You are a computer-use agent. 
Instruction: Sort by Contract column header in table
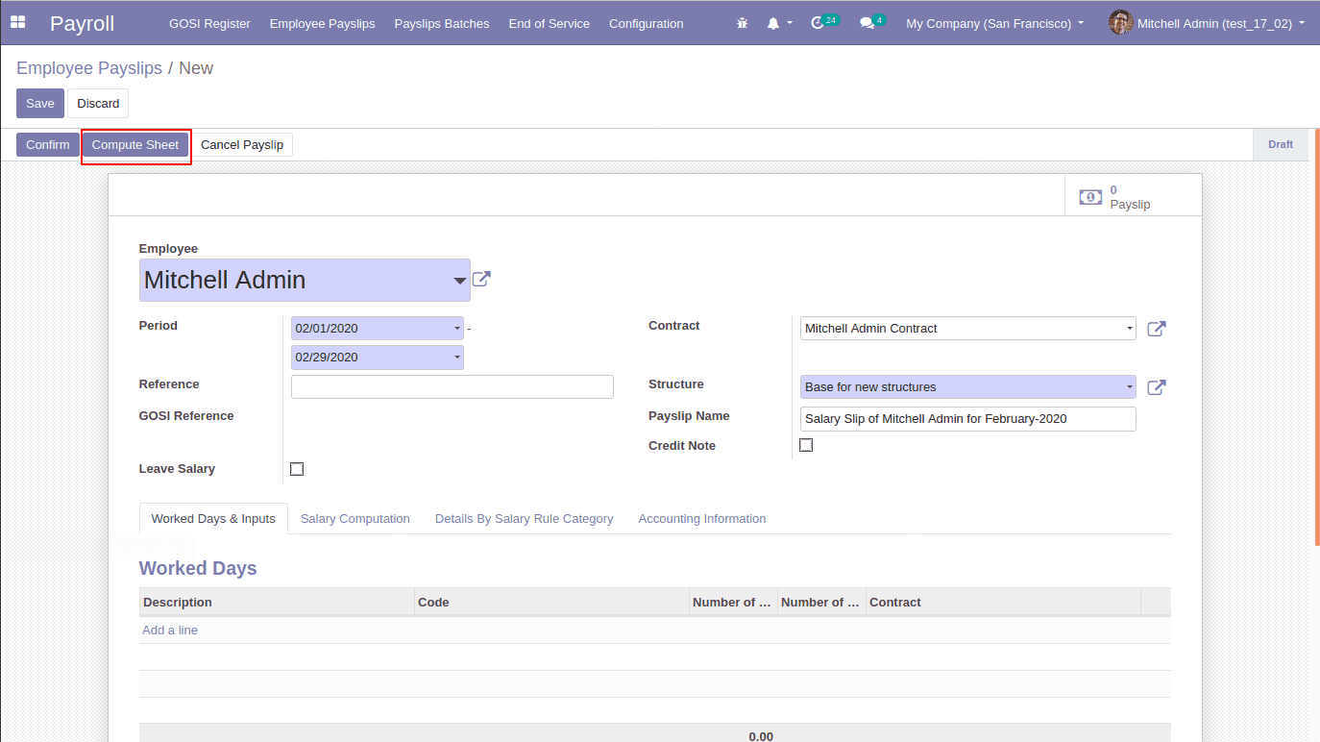pyautogui.click(x=1003, y=602)
